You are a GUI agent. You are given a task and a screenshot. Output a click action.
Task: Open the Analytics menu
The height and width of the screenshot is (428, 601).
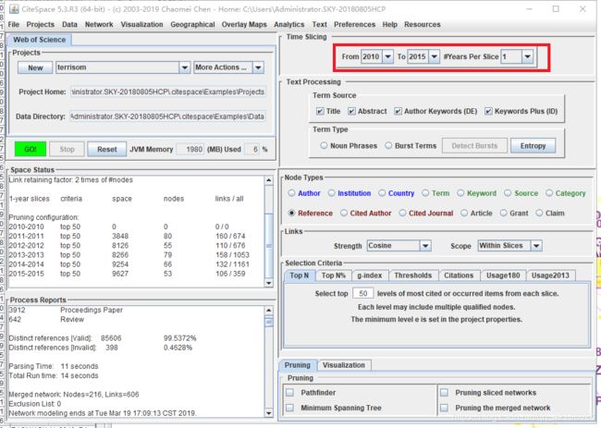[x=289, y=25]
